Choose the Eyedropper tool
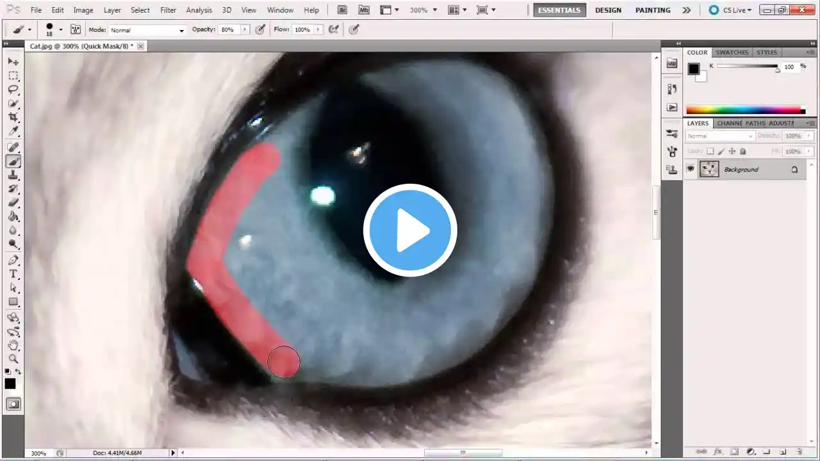 [x=13, y=131]
